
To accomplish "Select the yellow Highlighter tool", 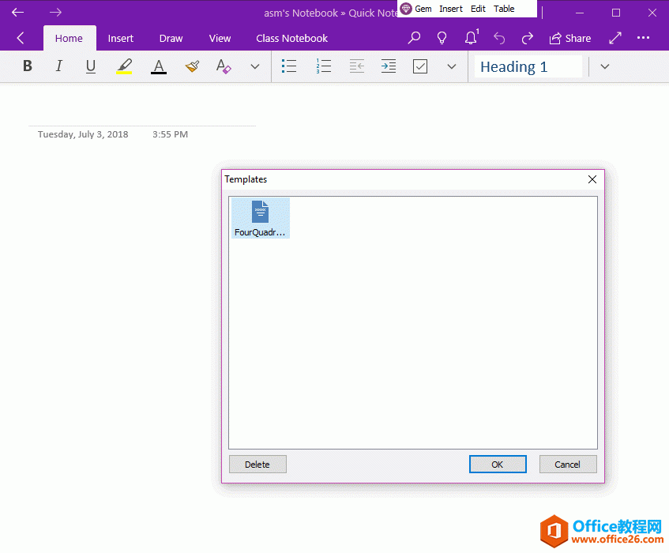I will [124, 66].
